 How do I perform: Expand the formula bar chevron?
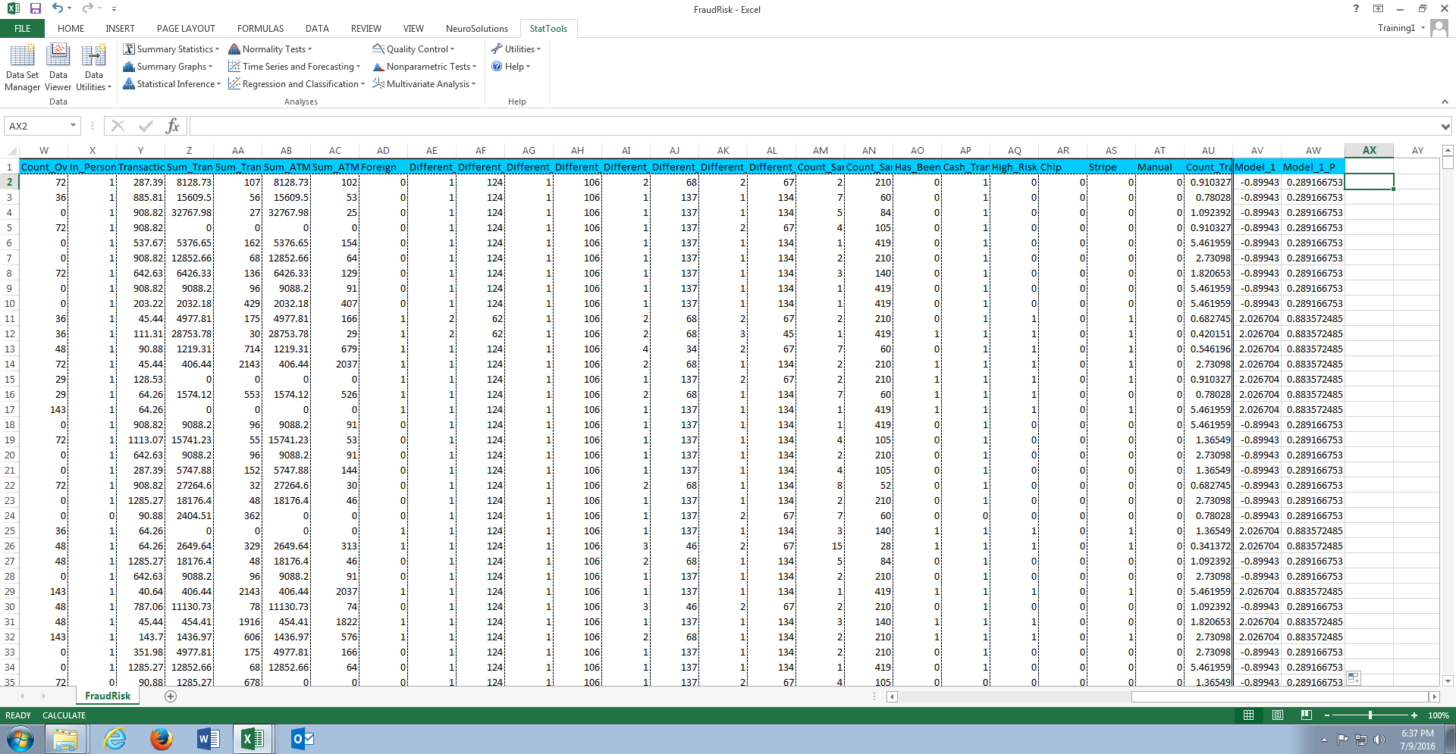(1445, 127)
